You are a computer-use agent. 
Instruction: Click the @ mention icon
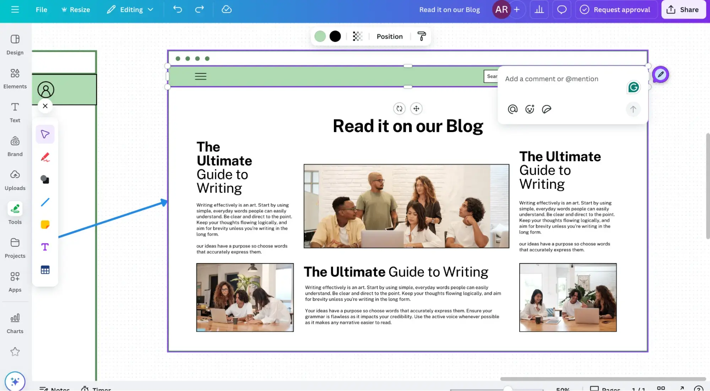pyautogui.click(x=513, y=109)
